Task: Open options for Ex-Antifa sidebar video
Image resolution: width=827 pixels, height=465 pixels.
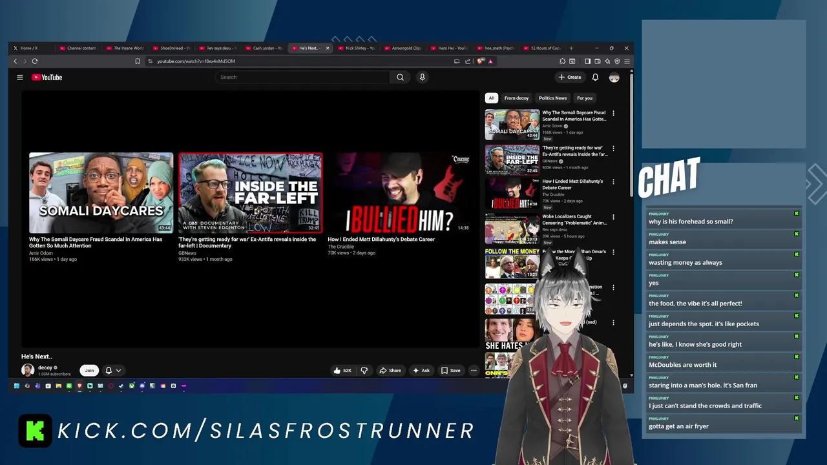Action: pos(613,149)
